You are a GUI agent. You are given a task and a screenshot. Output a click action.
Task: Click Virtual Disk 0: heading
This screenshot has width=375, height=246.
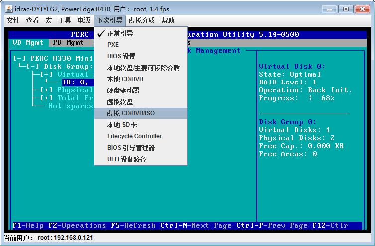pos(292,66)
